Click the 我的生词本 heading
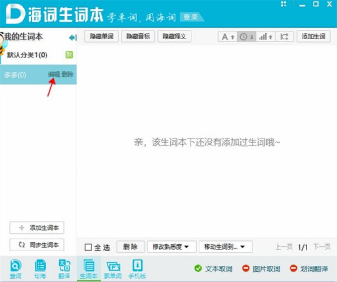The height and width of the screenshot is (282, 337). pyautogui.click(x=23, y=37)
